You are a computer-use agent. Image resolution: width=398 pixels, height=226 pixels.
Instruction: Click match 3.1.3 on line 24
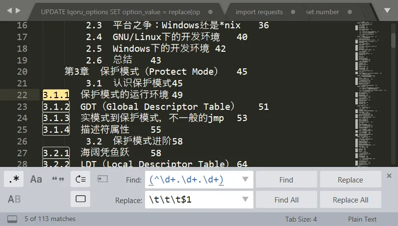tap(56, 118)
